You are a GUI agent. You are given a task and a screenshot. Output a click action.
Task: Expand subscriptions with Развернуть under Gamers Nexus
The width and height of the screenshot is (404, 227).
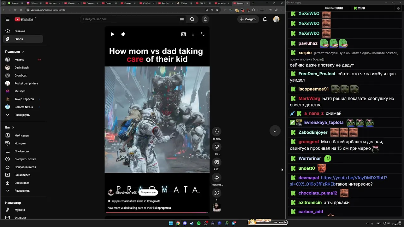pyautogui.click(x=23, y=115)
